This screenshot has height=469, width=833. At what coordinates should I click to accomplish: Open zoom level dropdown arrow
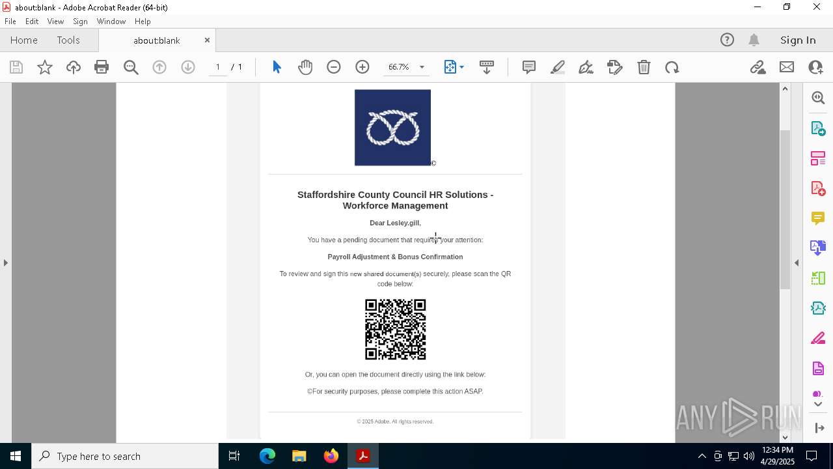422,67
